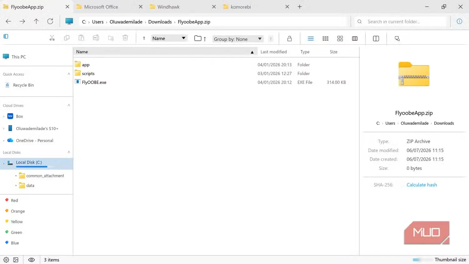This screenshot has width=469, height=264.
Task: Click the Paste clipboard icon
Action: [81, 38]
